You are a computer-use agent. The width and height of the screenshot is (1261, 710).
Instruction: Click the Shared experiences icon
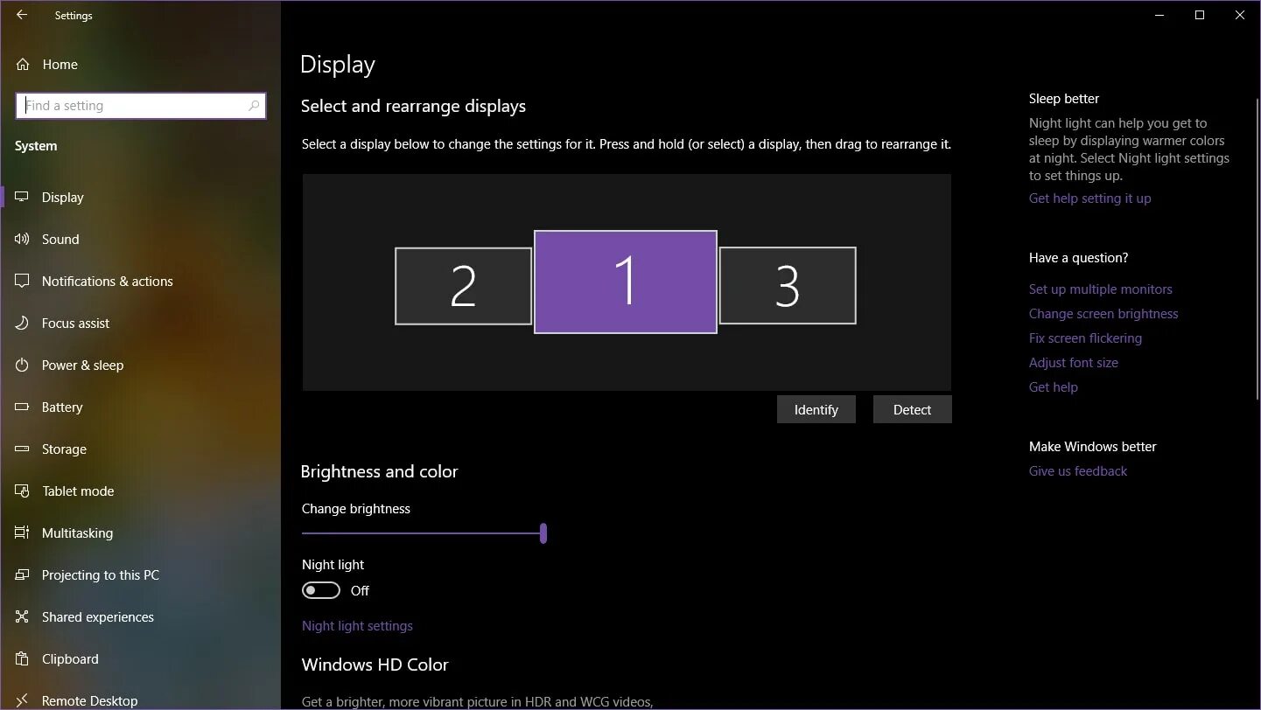pyautogui.click(x=23, y=617)
